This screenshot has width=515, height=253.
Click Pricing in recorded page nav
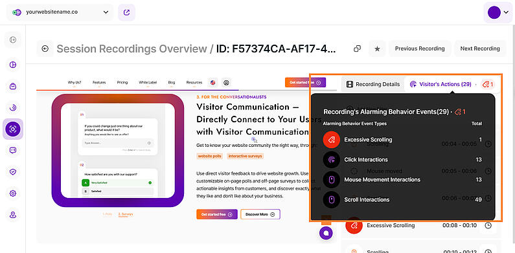click(122, 82)
